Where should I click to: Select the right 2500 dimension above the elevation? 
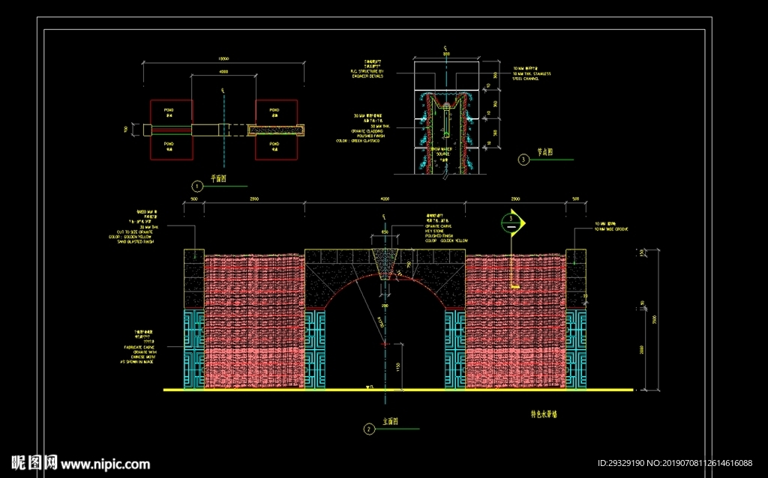coord(515,199)
